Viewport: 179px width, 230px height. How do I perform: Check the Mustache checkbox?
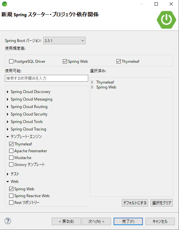click(x=11, y=158)
